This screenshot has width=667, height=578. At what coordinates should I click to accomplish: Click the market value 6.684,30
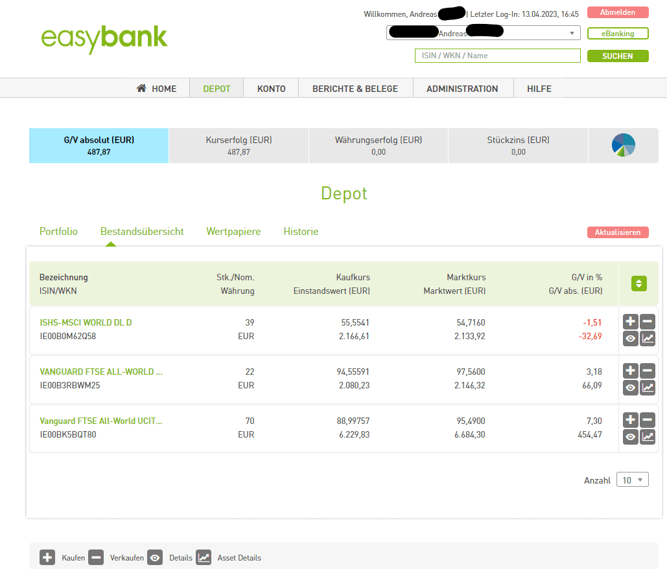tap(469, 434)
